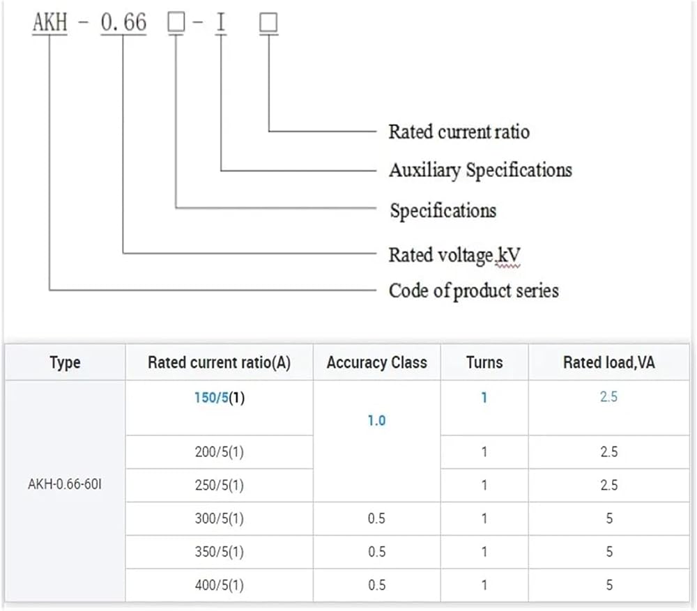697x611 pixels.
Task: Click the Rated current ratio(A) column header
Action: (219, 362)
